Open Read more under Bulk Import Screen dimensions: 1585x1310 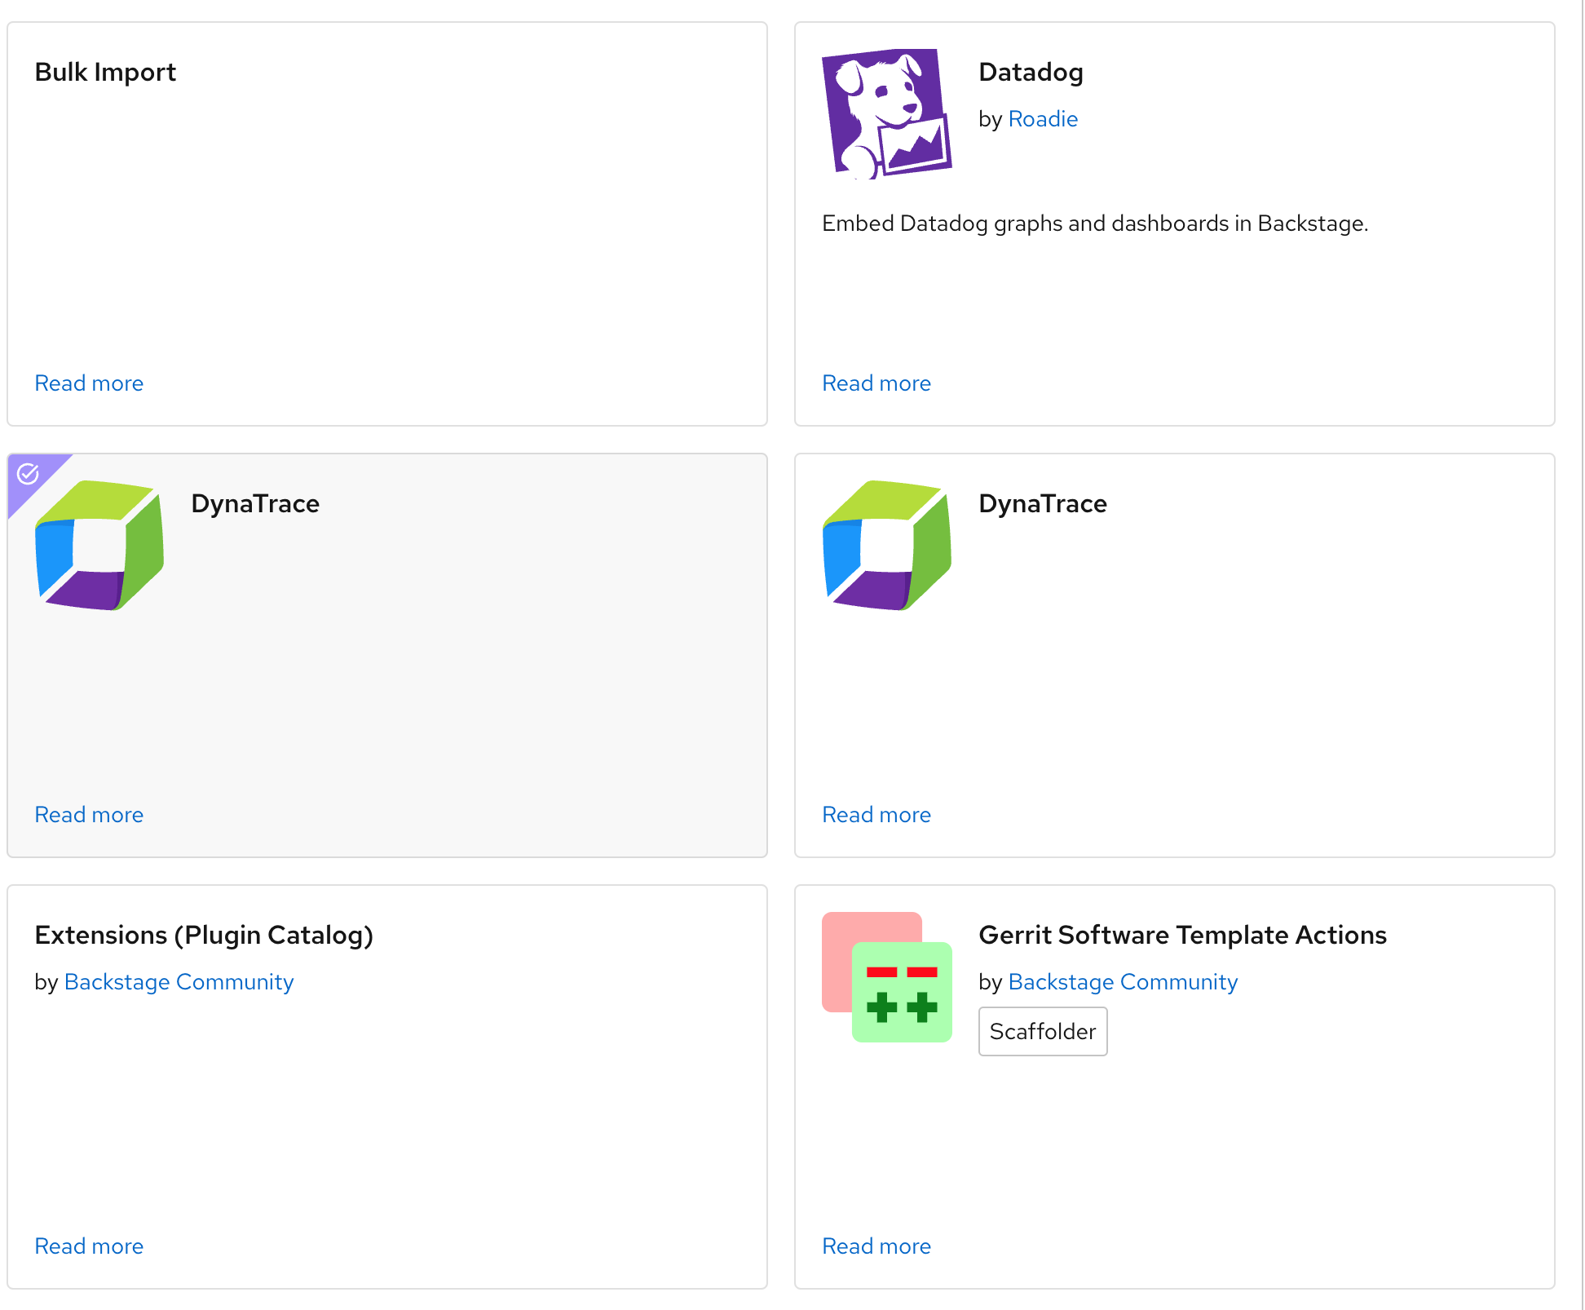[x=89, y=383]
